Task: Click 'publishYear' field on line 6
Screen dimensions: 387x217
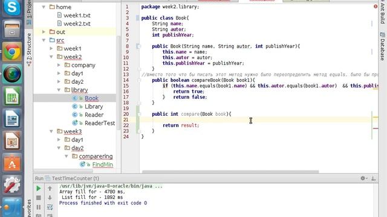Action: 177,35
